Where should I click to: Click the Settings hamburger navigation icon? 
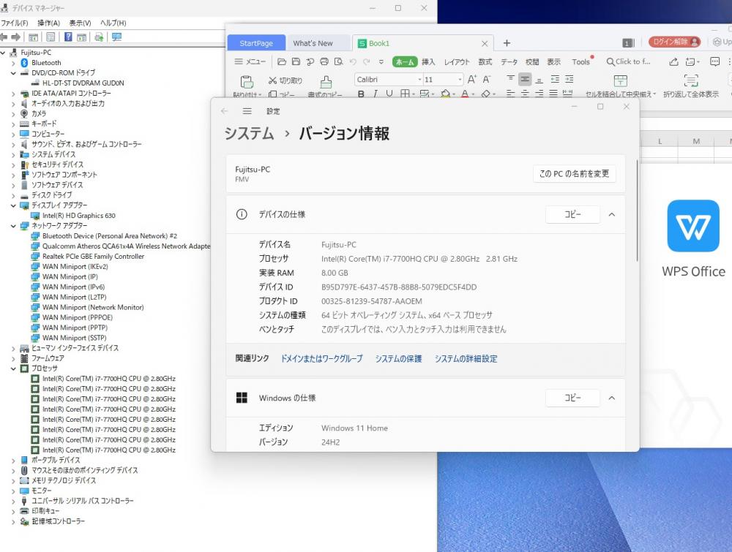(247, 111)
